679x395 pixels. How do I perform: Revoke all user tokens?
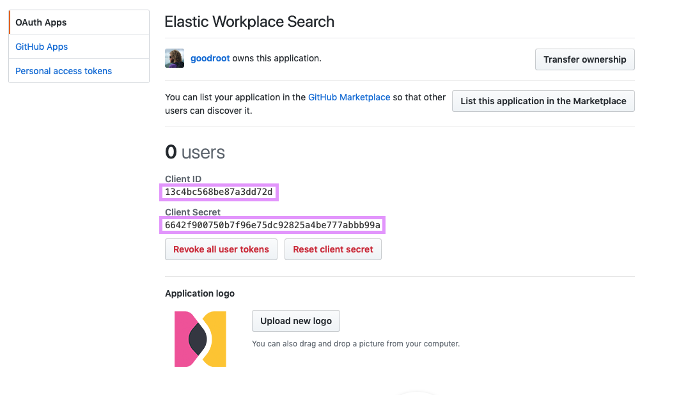pos(221,249)
